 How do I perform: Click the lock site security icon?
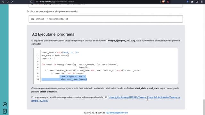[x=37, y=2]
